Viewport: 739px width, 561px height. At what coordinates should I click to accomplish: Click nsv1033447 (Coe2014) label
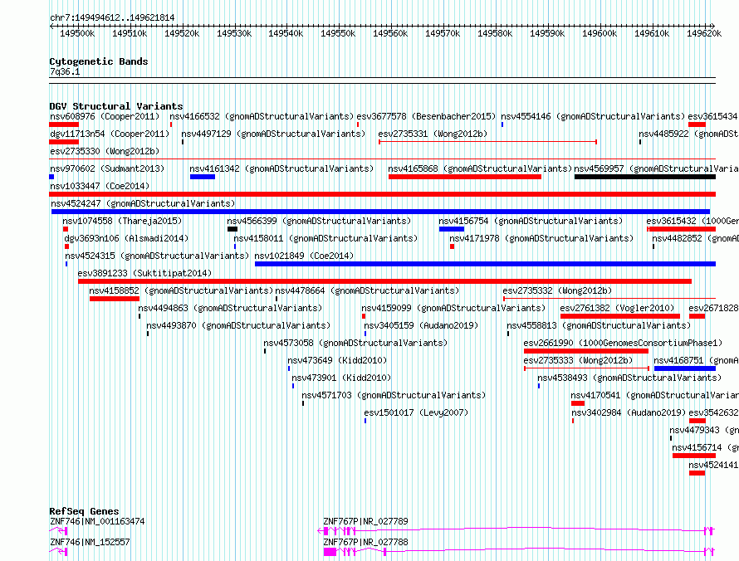pos(100,186)
